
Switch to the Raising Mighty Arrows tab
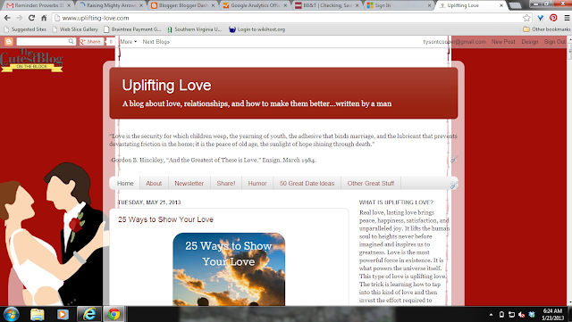pyautogui.click(x=111, y=5)
